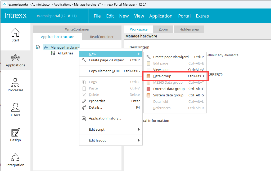Click the exampleportal (12 - 8111) label
Viewport: 271px width, 171px height.
coord(57,16)
